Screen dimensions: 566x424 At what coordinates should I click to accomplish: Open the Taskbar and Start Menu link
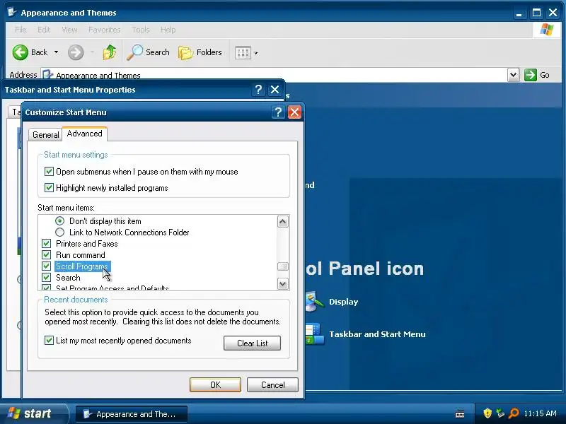tap(377, 334)
